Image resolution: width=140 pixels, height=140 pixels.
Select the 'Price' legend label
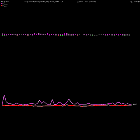click(x=4, y=6)
